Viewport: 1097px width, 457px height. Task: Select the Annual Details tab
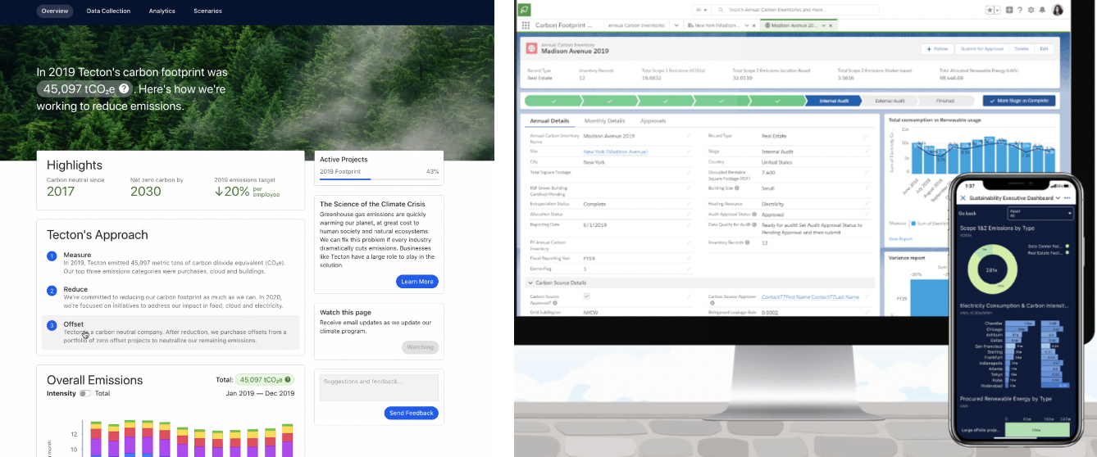pyautogui.click(x=549, y=120)
